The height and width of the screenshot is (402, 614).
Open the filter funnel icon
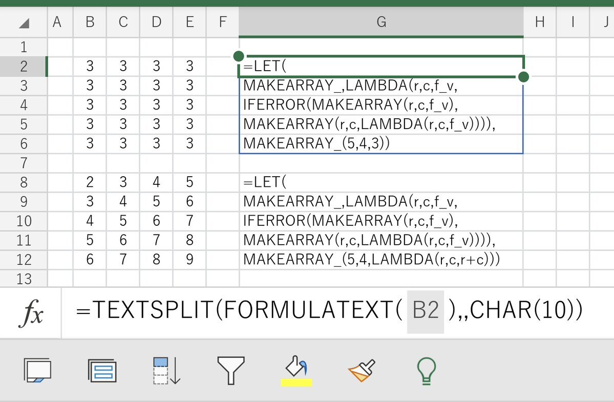[x=231, y=370]
